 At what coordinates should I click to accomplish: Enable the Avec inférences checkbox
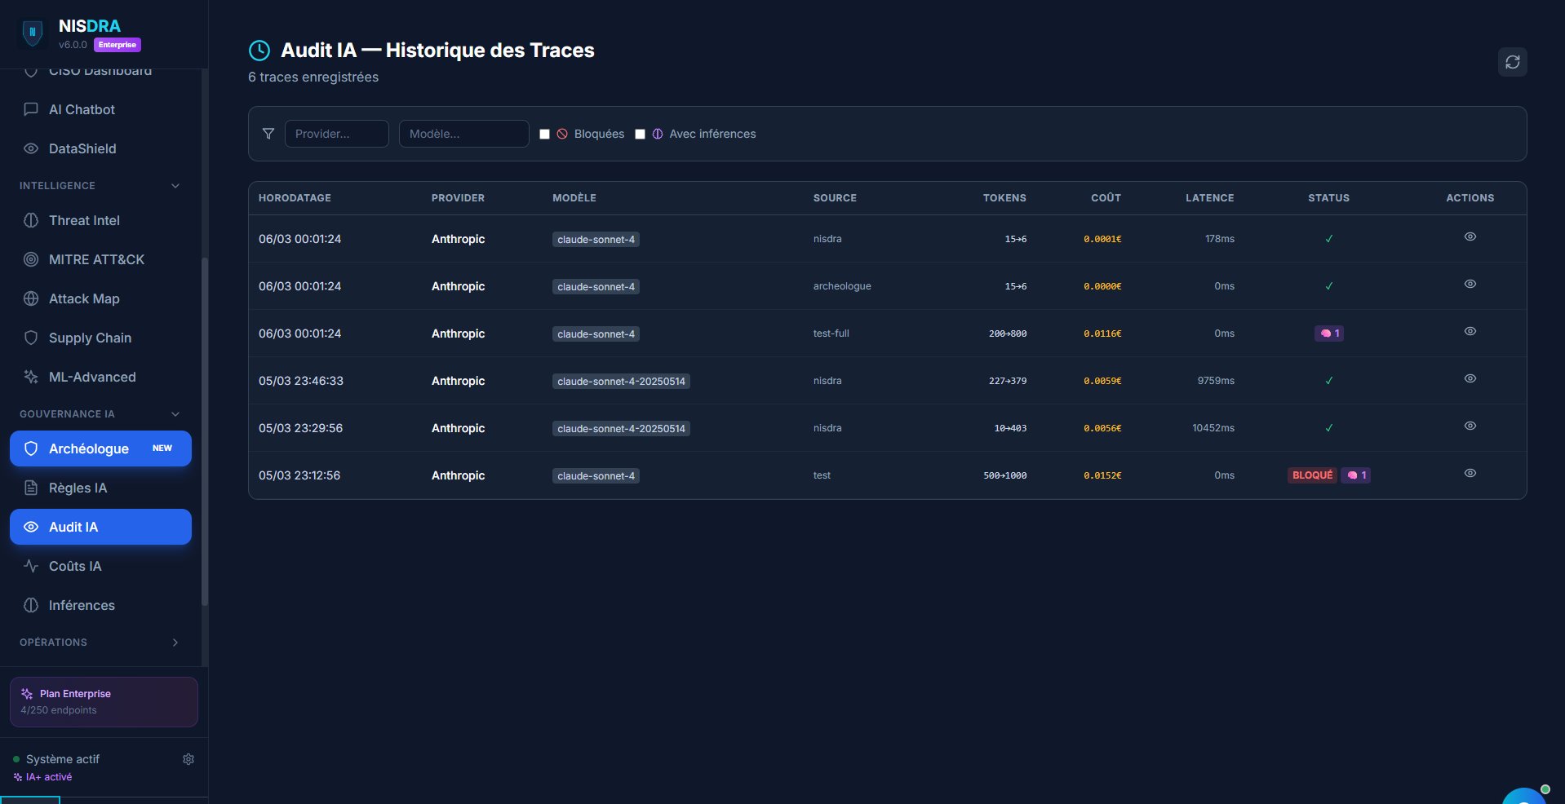(640, 135)
